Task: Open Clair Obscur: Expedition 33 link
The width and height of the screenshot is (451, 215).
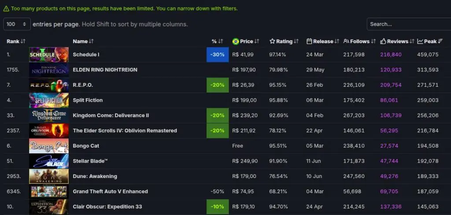Action: click(107, 207)
